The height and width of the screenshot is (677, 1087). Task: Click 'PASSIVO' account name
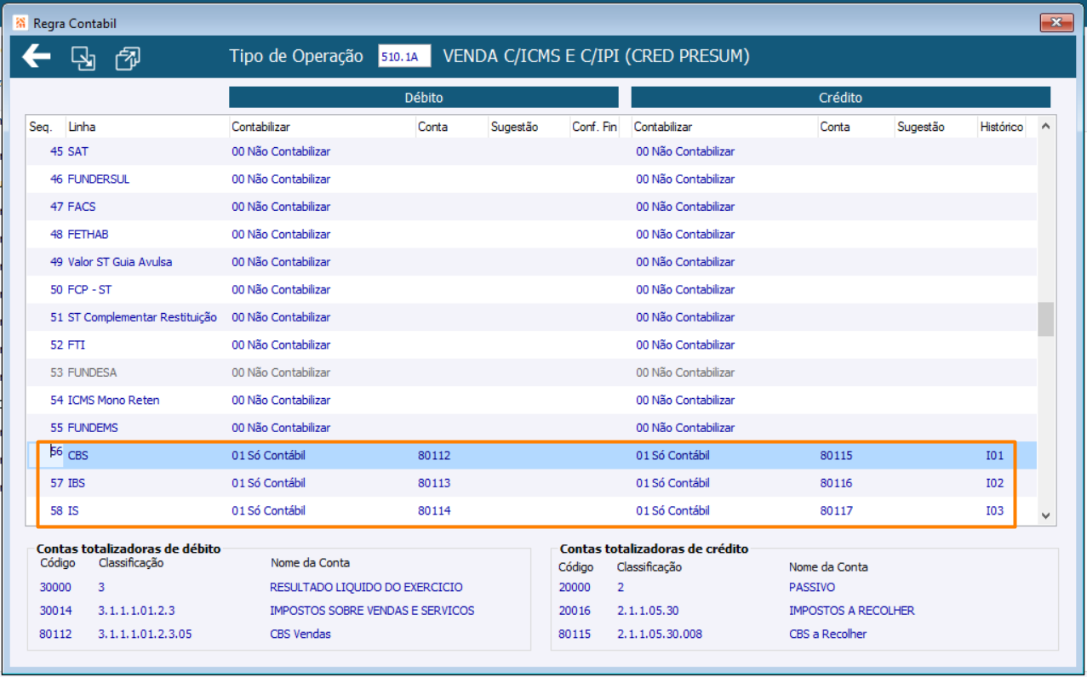click(x=812, y=587)
